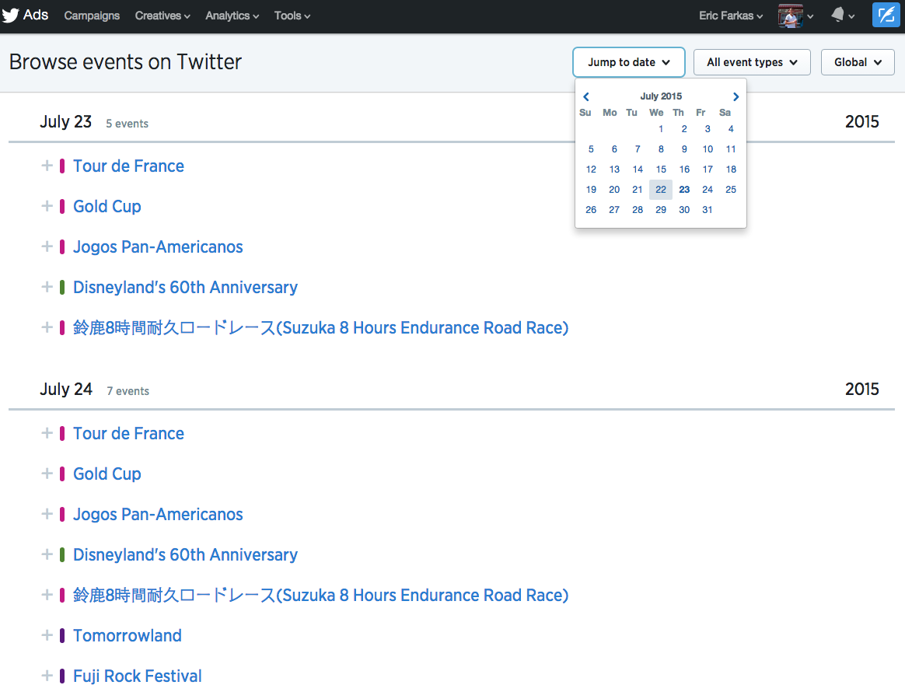Expand Fuji Rock Festival plus icon
905x699 pixels.
(x=47, y=676)
